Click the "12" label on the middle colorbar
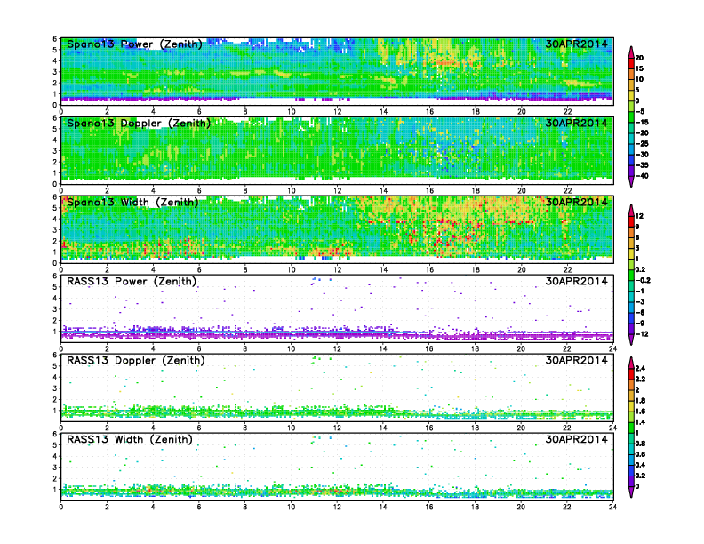Image resolution: width=704 pixels, height=544 pixels. tap(639, 216)
